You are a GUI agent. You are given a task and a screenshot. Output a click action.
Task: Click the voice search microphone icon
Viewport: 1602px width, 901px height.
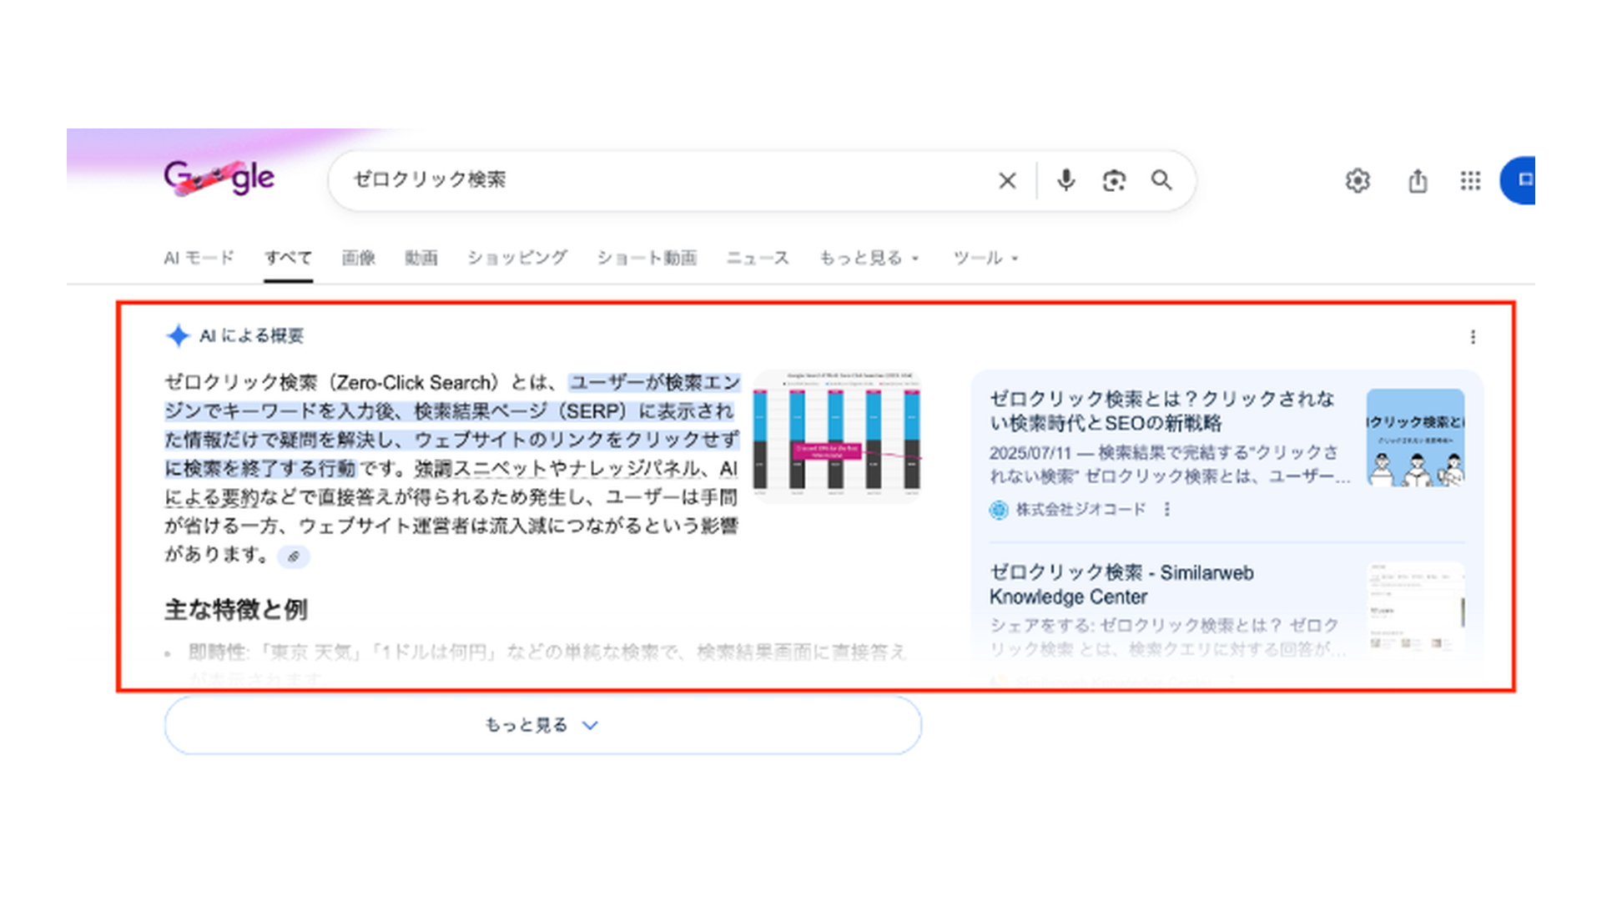tap(1065, 180)
